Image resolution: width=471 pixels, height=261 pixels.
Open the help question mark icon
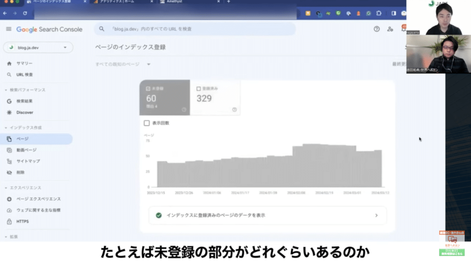(x=376, y=29)
